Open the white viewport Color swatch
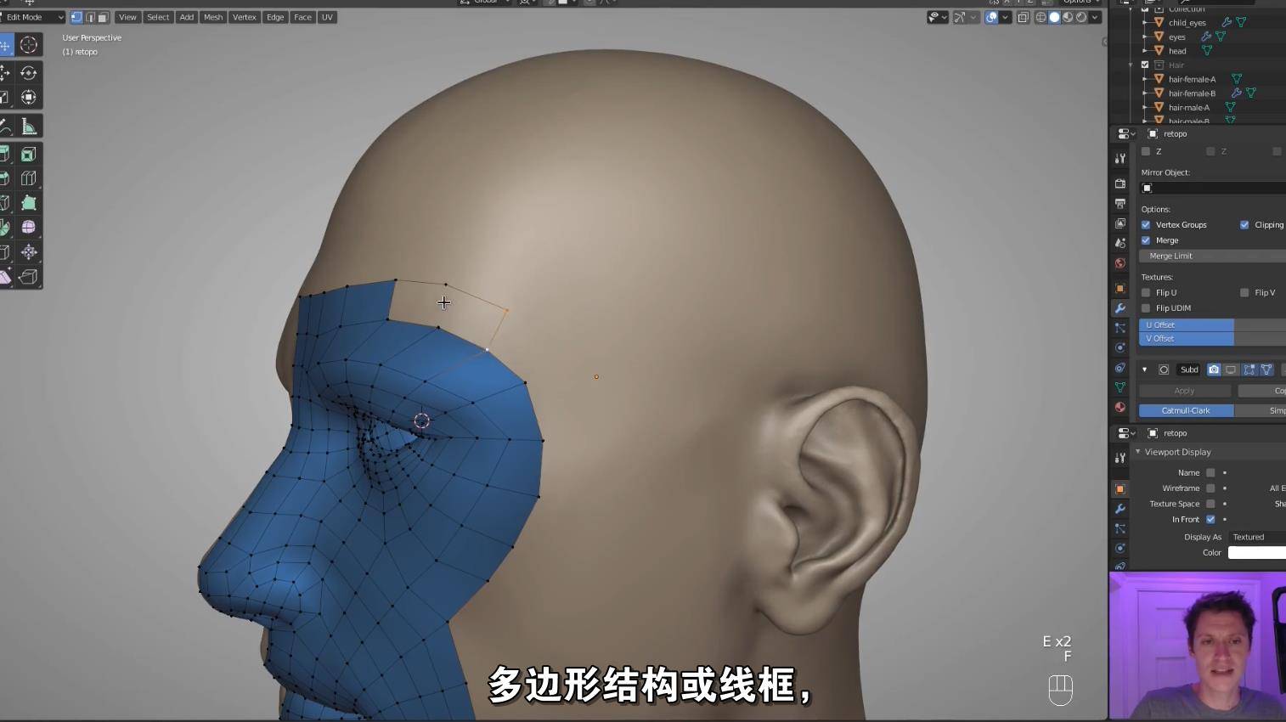Viewport: 1286px width, 722px height. click(1257, 553)
